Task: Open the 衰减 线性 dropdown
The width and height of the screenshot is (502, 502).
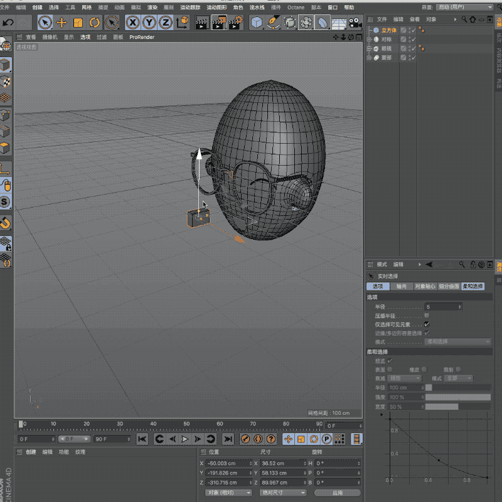Action: coord(405,378)
